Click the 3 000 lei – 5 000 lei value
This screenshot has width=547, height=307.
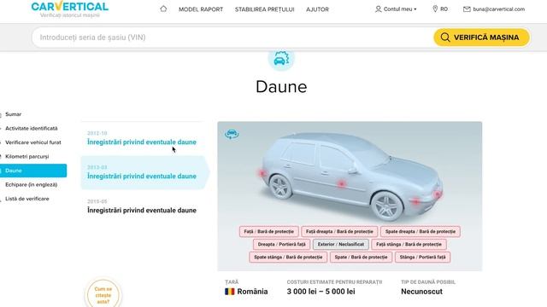coord(321,292)
